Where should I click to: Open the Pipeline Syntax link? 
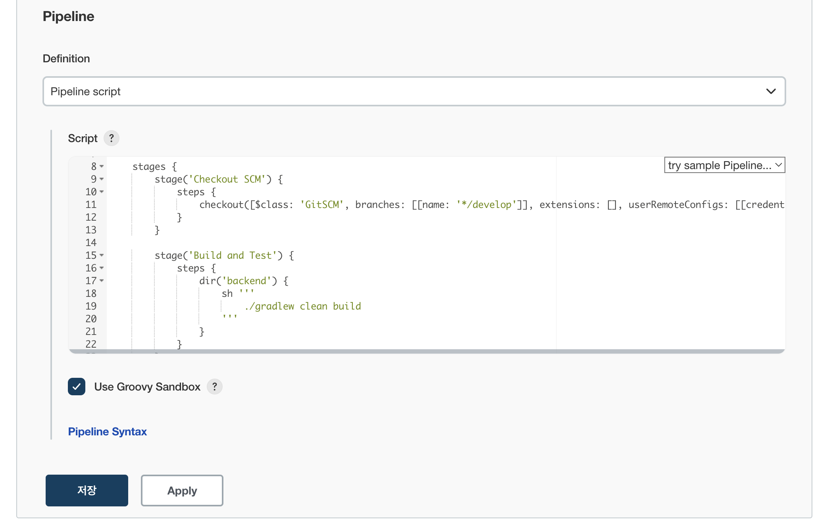(x=107, y=431)
